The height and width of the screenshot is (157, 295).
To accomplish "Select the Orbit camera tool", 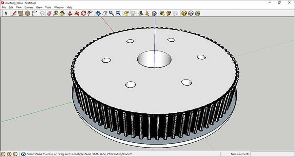I will click(x=98, y=13).
